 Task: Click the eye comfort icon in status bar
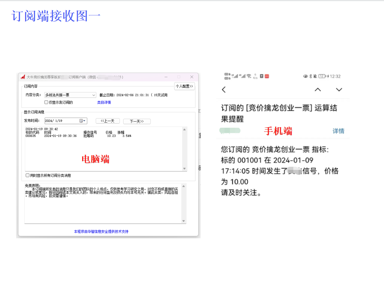pyautogui.click(x=305, y=76)
